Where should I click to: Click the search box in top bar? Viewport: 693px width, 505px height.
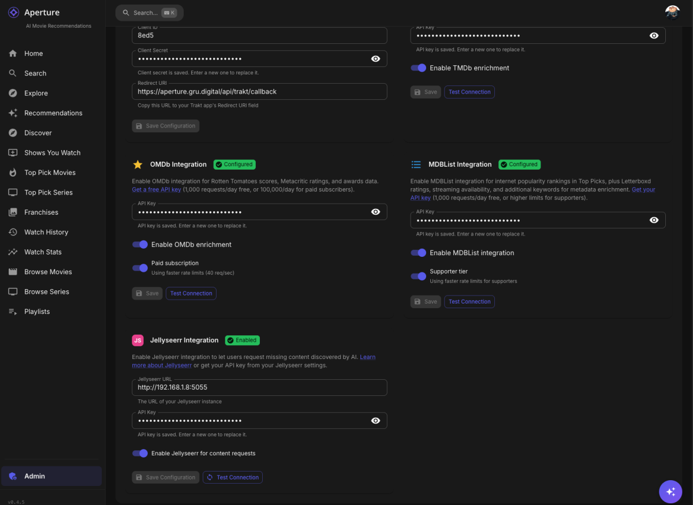[149, 13]
